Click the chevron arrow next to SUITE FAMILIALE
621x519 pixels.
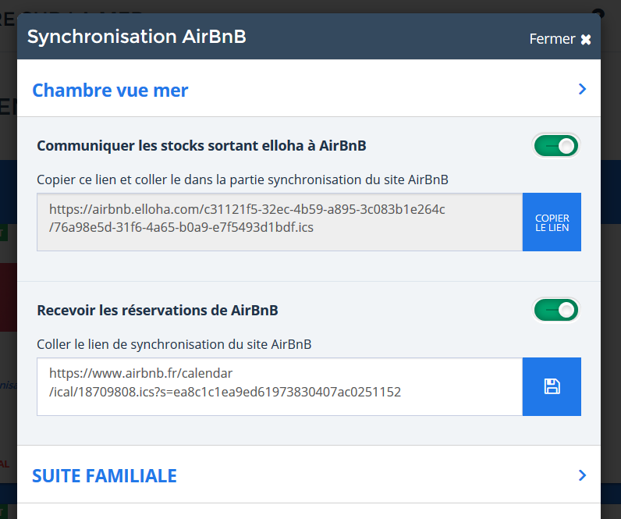click(x=582, y=475)
